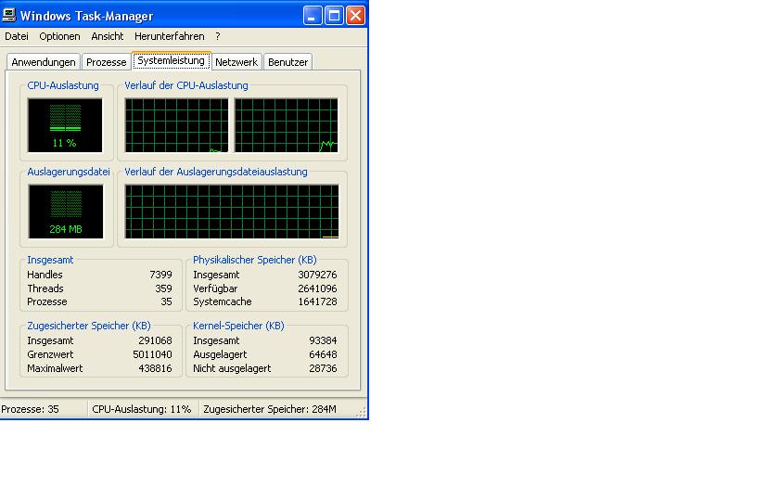Image resolution: width=779 pixels, height=487 pixels.
Task: Click the Verfügbar label
Action: coord(215,288)
